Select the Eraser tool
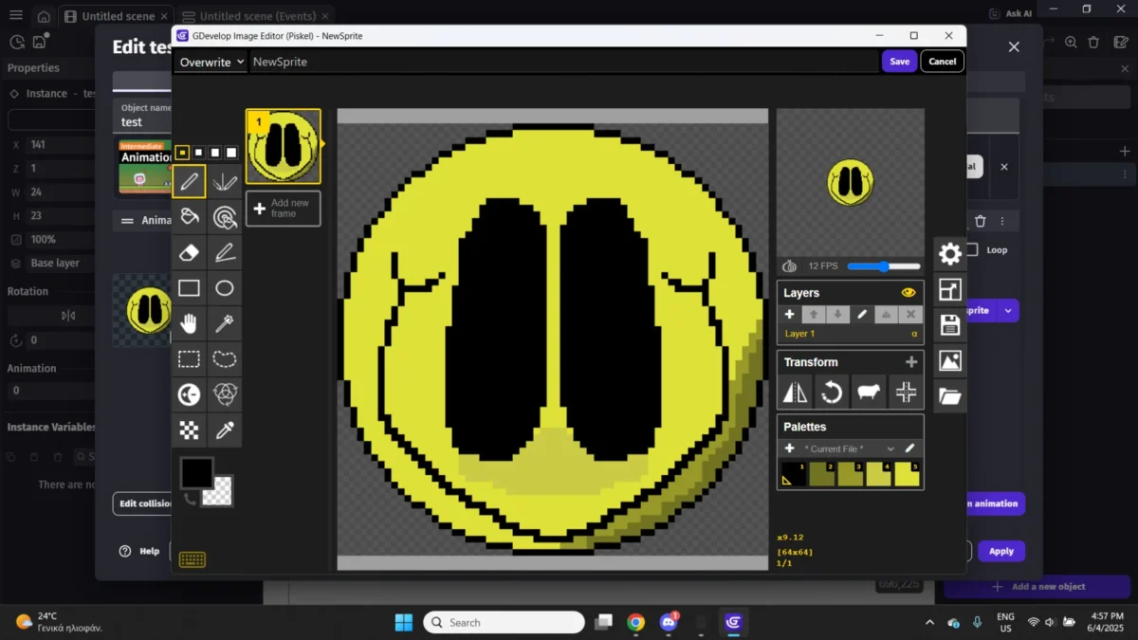1138x640 pixels. pyautogui.click(x=190, y=252)
